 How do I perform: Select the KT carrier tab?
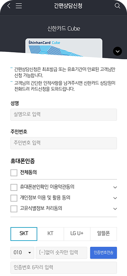(50, 234)
